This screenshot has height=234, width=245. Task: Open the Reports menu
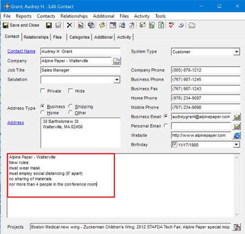[x=24, y=16]
